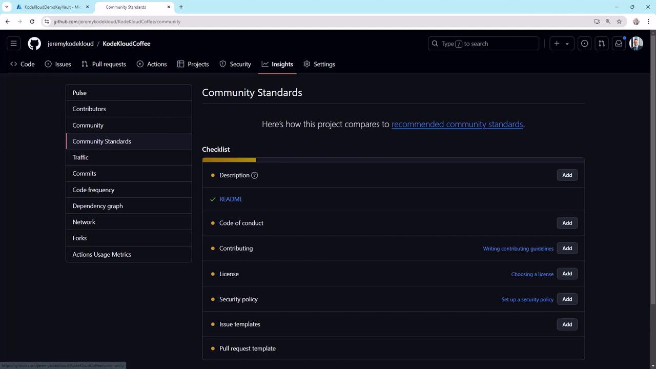
Task: Select Pulse in the Insights sidebar
Action: coord(129,93)
